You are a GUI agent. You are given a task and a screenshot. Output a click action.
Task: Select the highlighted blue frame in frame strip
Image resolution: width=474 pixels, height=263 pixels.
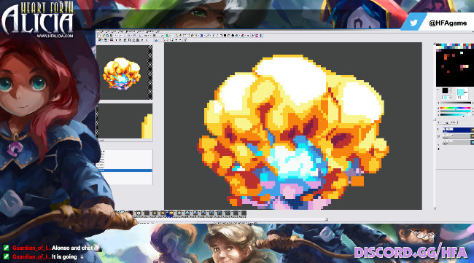170,213
